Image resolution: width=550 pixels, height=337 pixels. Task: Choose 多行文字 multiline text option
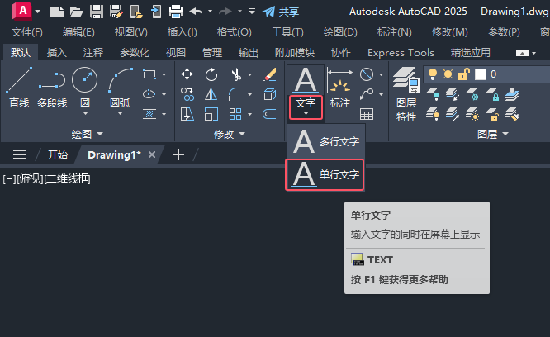pos(326,141)
